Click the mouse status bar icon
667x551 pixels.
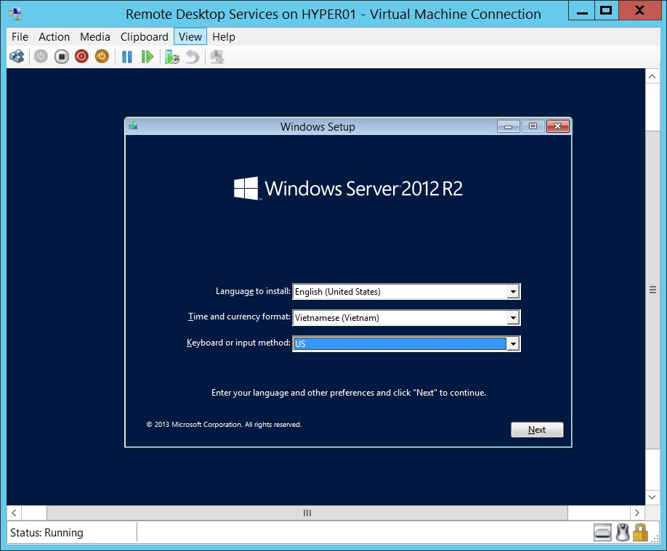point(623,532)
